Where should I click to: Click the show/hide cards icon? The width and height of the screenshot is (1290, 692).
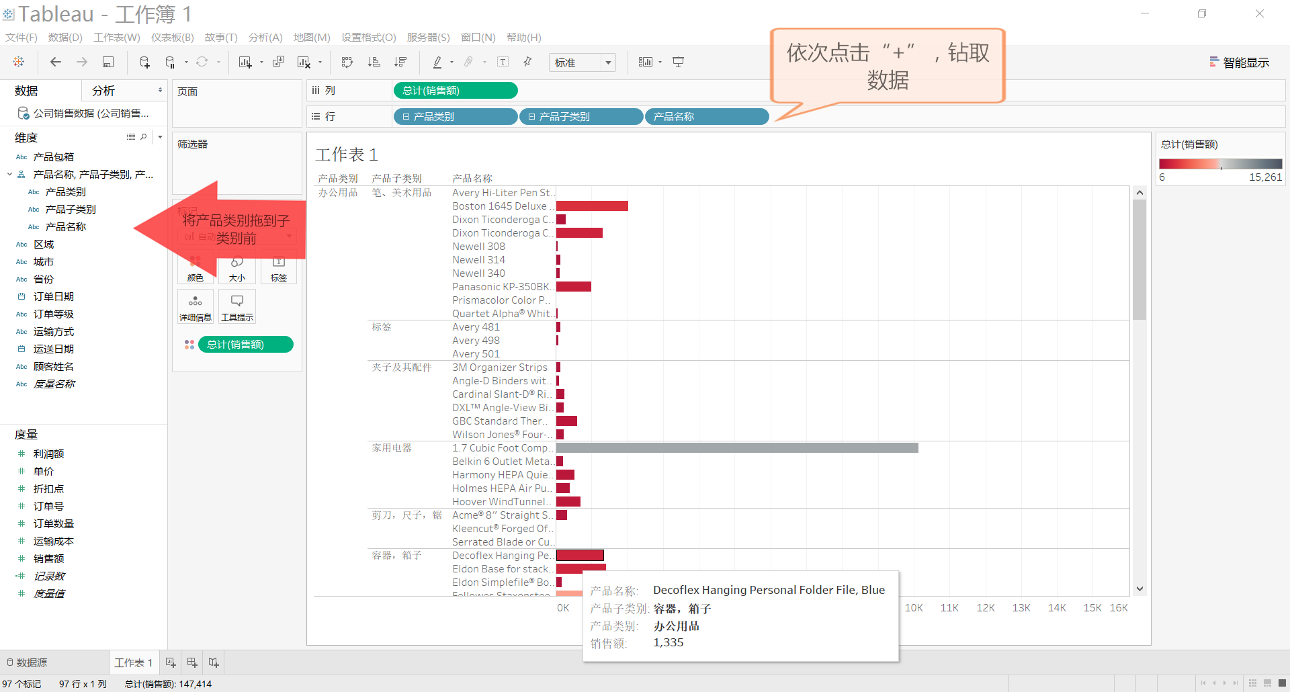click(645, 62)
